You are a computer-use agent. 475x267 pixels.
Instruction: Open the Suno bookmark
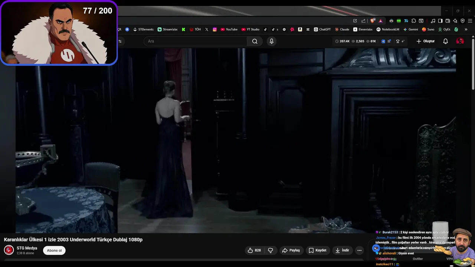[428, 29]
